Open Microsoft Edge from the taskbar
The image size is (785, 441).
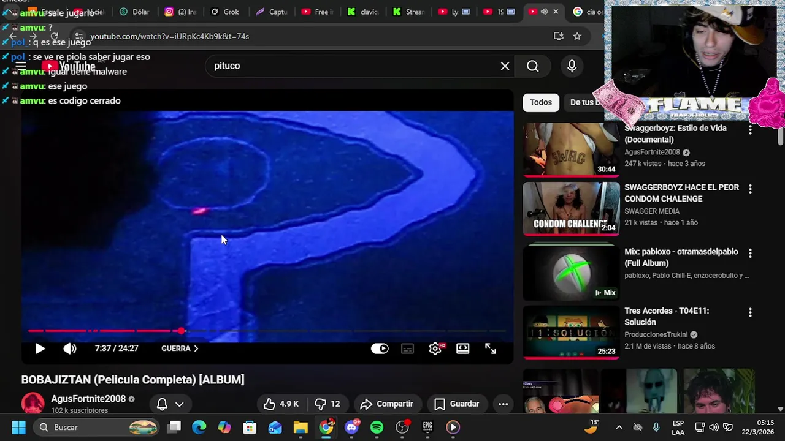pyautogui.click(x=199, y=428)
